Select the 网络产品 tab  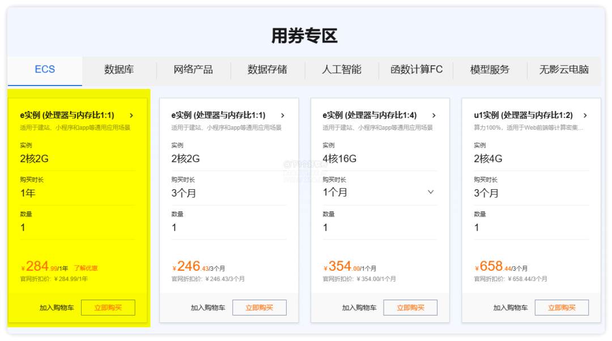click(x=193, y=70)
